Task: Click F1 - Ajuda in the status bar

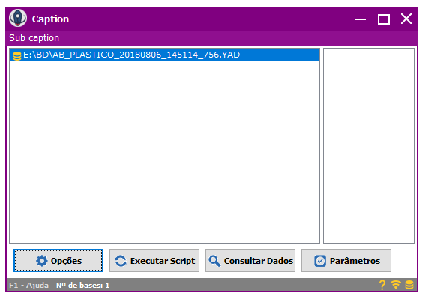Action: point(28,286)
